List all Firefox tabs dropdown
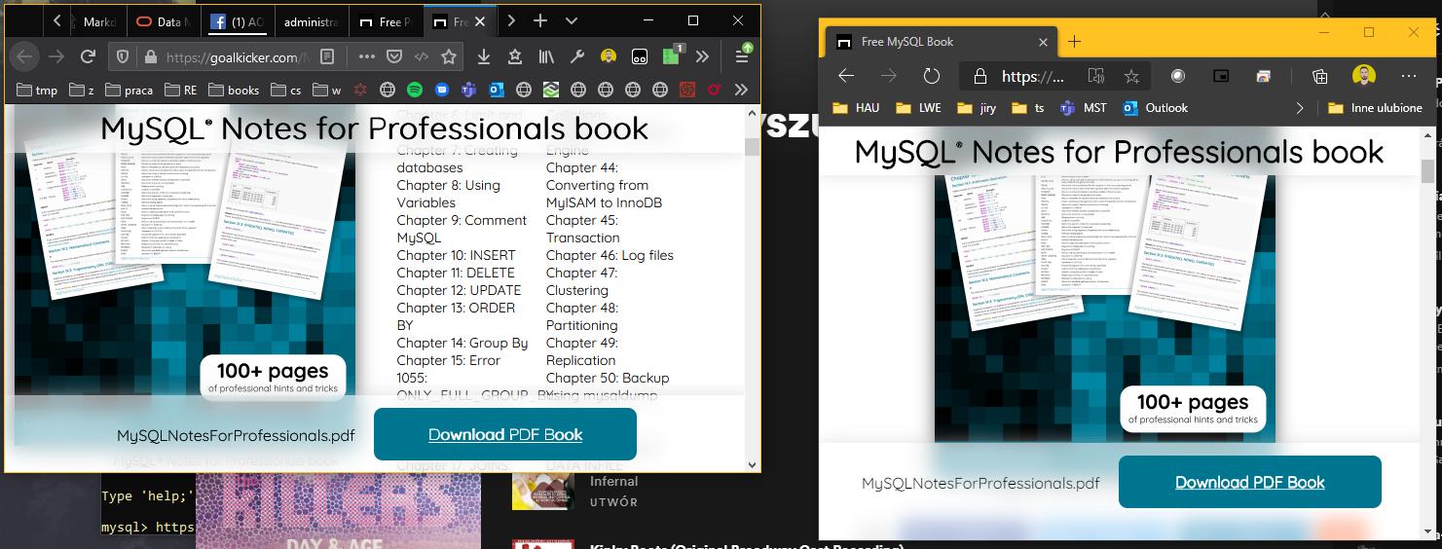 tap(572, 20)
